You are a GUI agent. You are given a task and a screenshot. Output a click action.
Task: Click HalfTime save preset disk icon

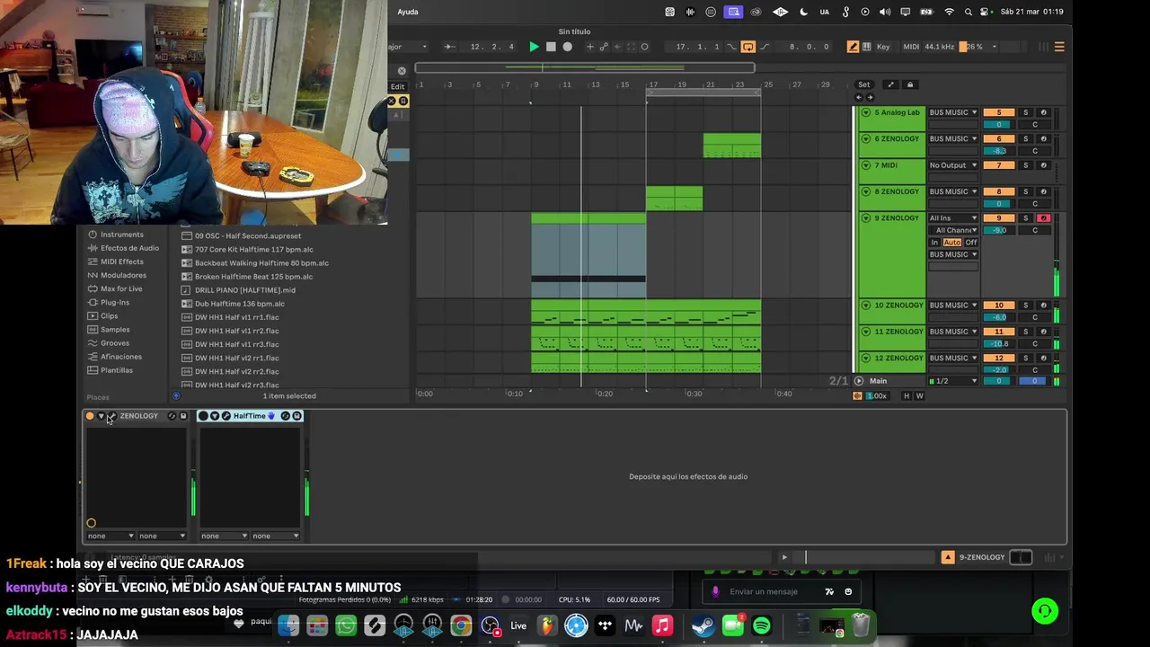click(x=296, y=416)
